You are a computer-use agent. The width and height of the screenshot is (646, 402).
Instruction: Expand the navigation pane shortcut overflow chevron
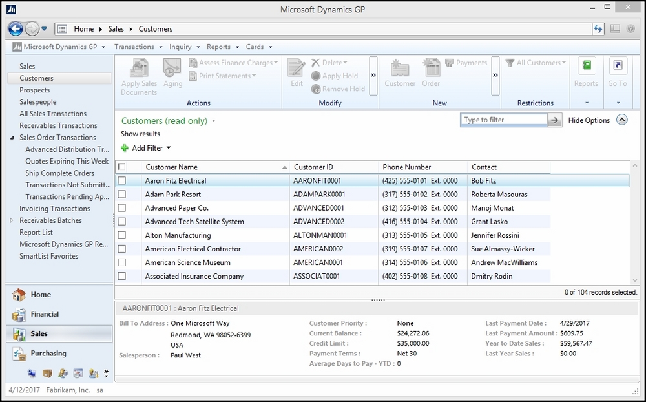point(107,373)
